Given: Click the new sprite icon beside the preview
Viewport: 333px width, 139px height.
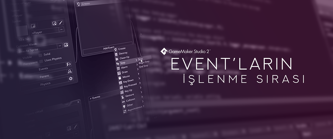Looking at the screenshot, I should click(33, 26).
